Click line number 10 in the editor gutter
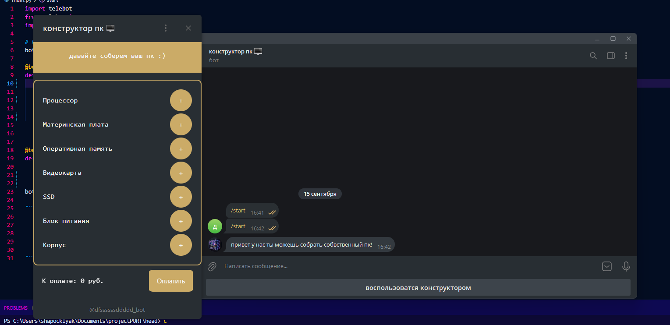Screen dimensions: 670x325 11,83
